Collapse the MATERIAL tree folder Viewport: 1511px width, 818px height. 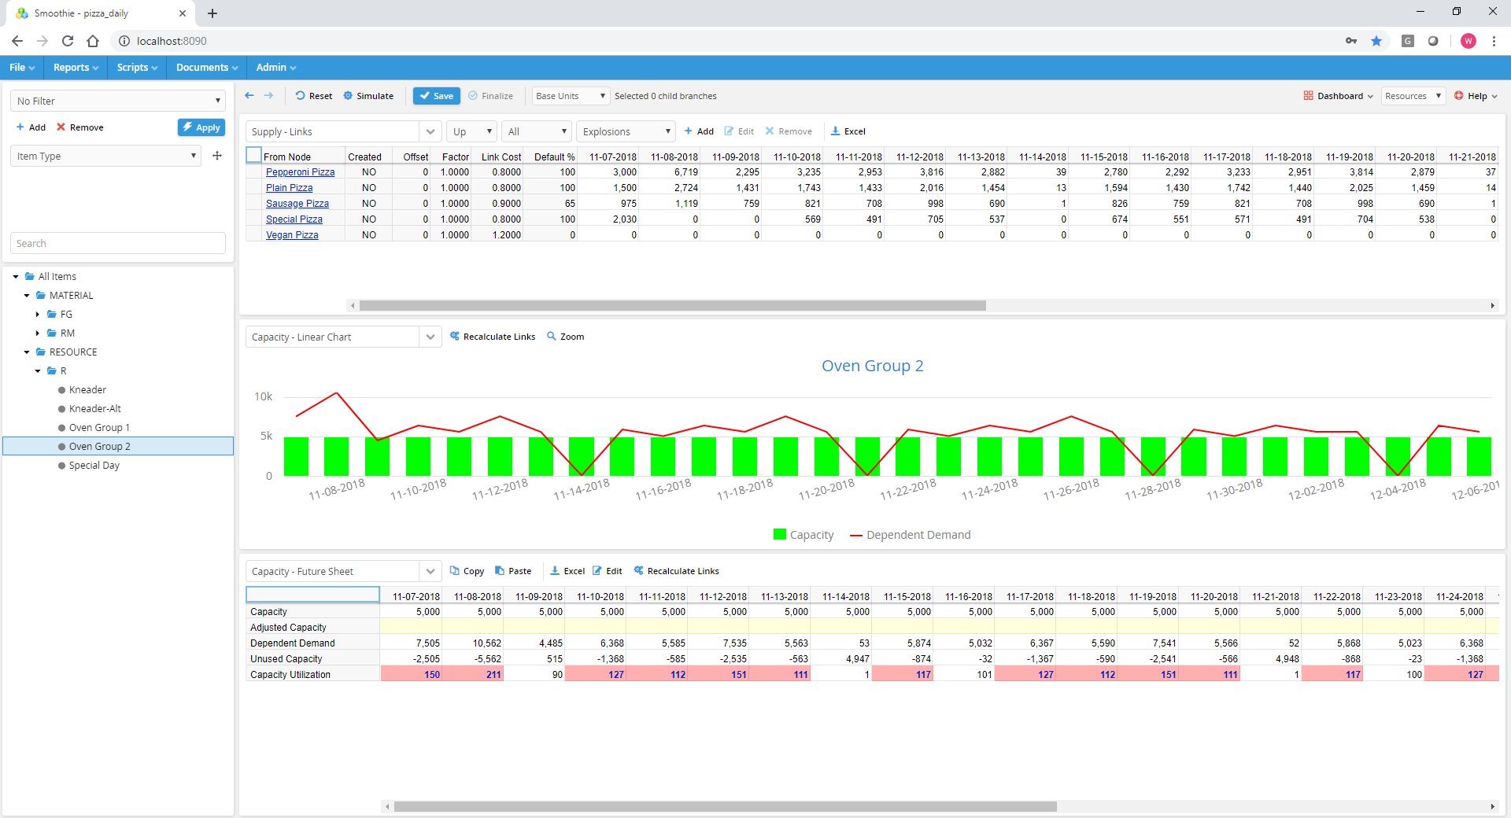coord(27,296)
